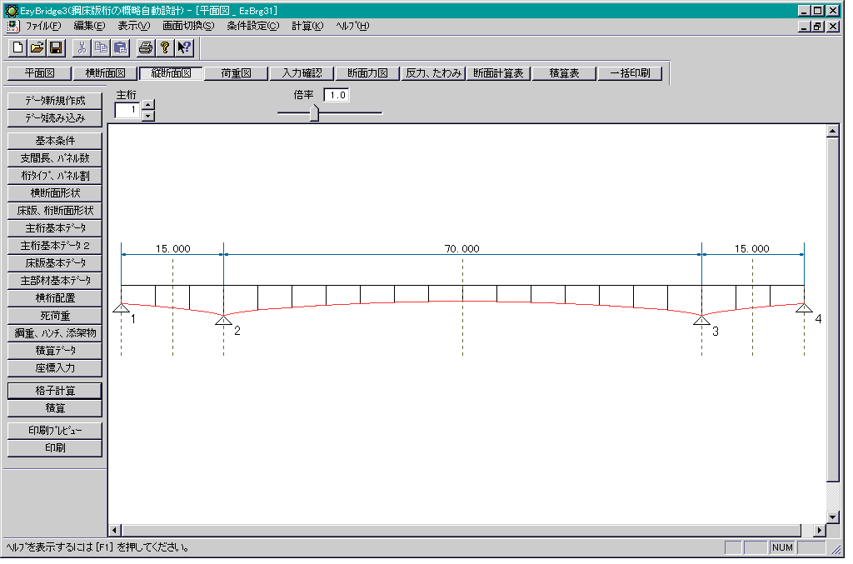
Task: Click the 積算 button
Action: pos(55,408)
